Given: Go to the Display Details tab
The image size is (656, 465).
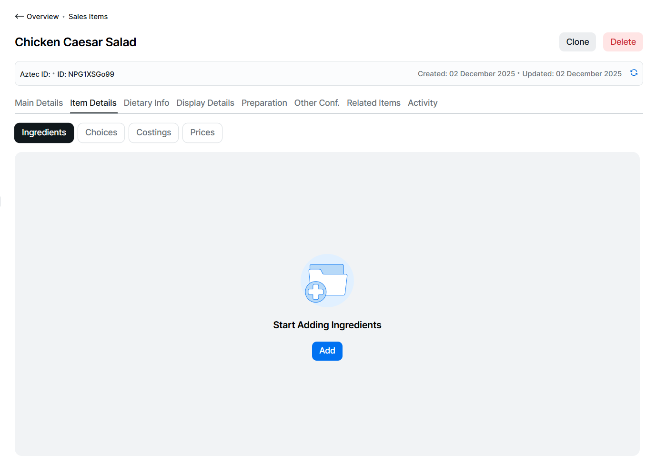Looking at the screenshot, I should [205, 103].
